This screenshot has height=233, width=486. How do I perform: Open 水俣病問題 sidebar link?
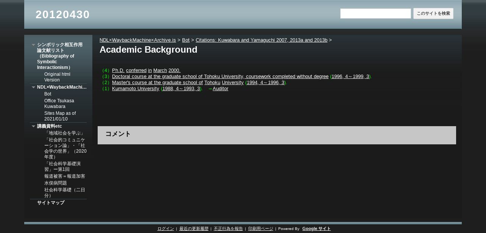click(56, 183)
